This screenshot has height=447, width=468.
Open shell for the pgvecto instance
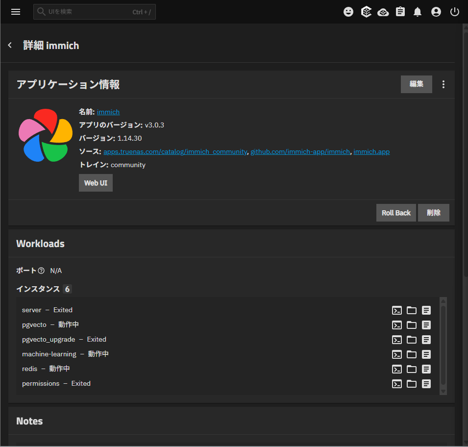(x=396, y=325)
